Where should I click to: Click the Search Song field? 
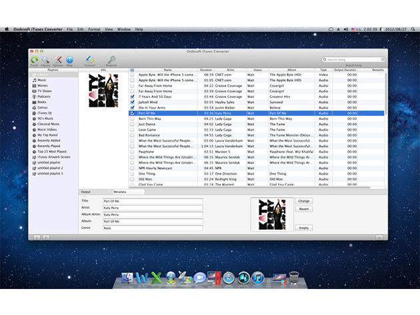[x=353, y=59]
